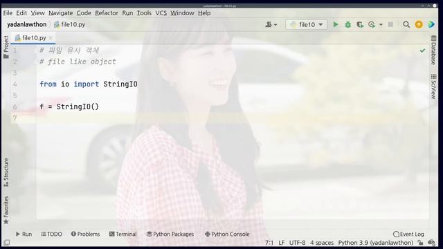Open the TODO tool window
The image size is (443, 249).
[51, 234]
